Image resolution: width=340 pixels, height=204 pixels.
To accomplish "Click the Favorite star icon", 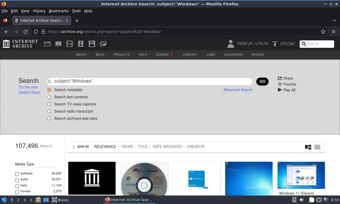I will pyautogui.click(x=280, y=84).
